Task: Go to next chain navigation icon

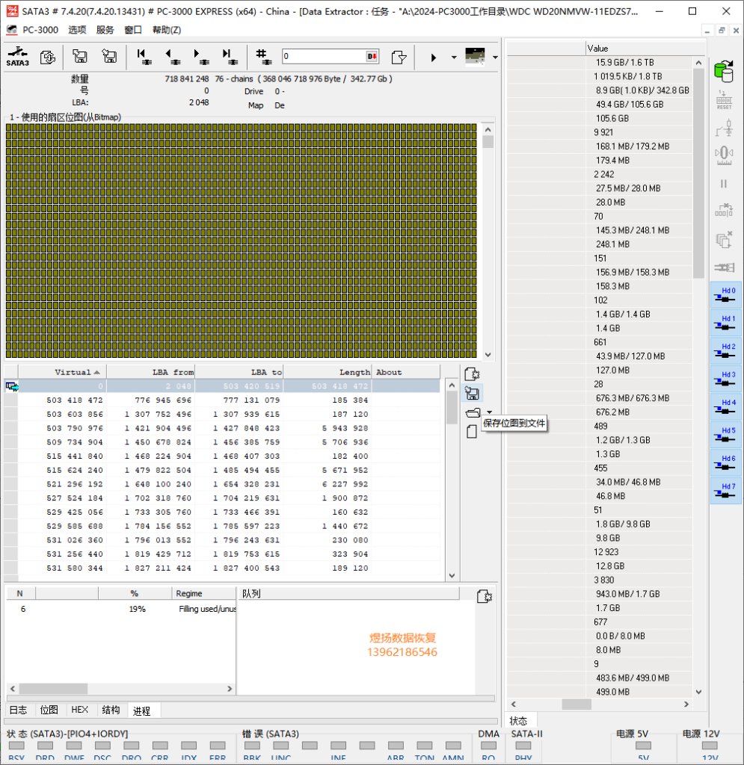Action: [x=201, y=57]
